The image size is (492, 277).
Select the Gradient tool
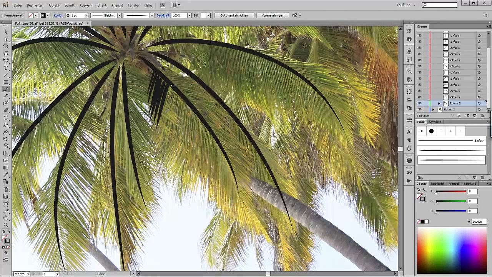6,168
